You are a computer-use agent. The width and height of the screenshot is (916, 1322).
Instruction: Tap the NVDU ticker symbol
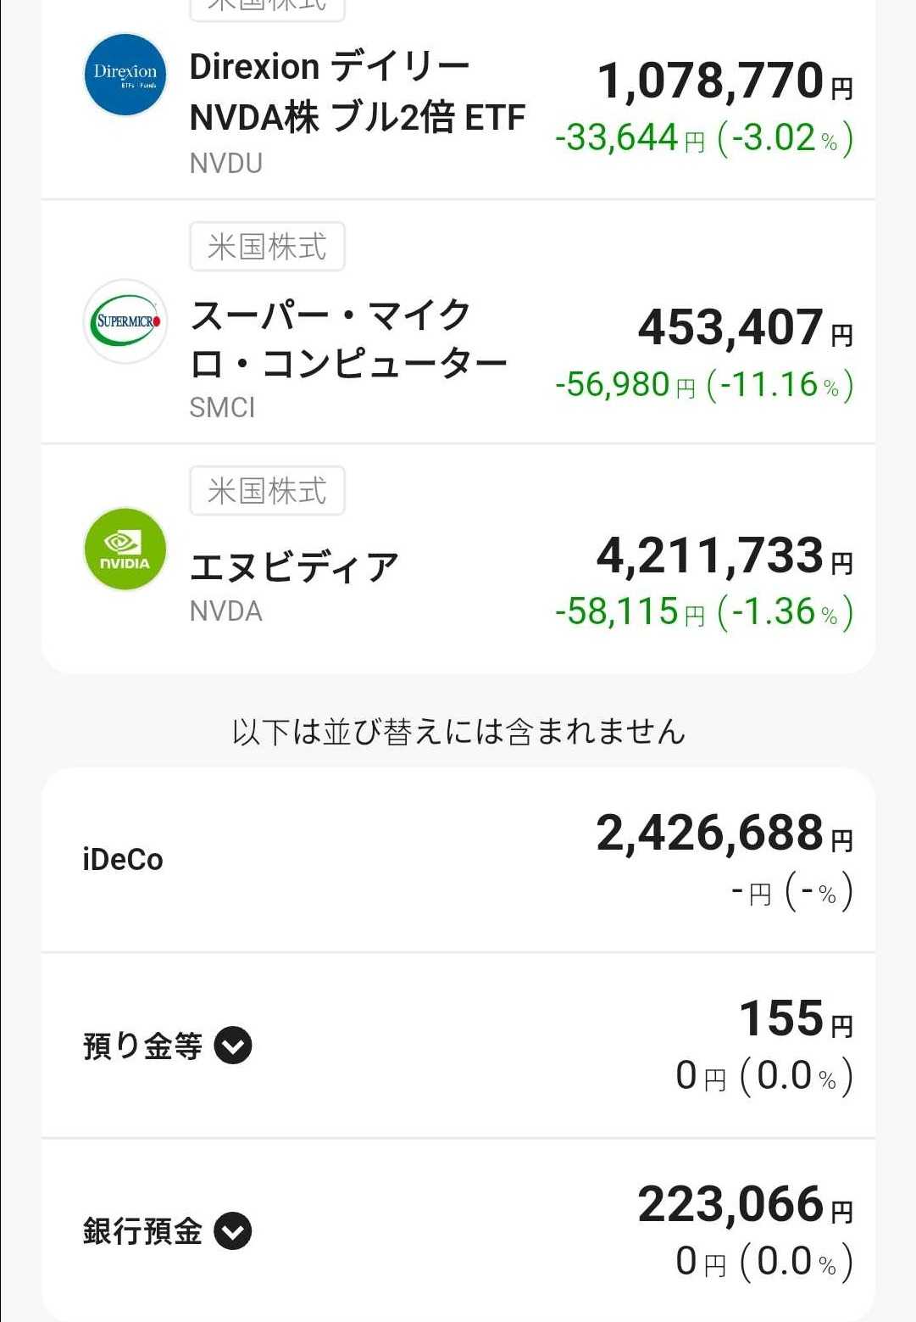click(226, 163)
